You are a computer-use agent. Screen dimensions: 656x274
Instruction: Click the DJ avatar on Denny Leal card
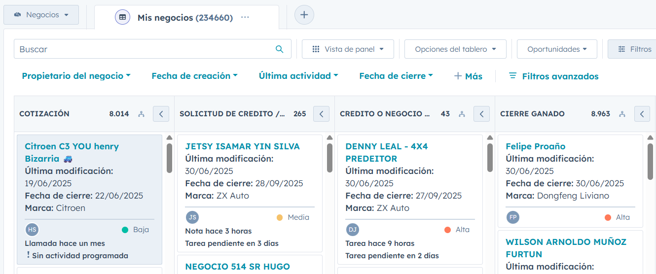[353, 230]
